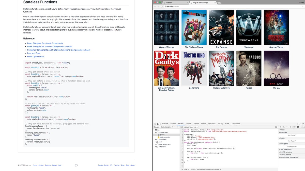This screenshot has width=305, height=171.
Task: Switch to Content scripts navigator tab
Action: (165, 127)
